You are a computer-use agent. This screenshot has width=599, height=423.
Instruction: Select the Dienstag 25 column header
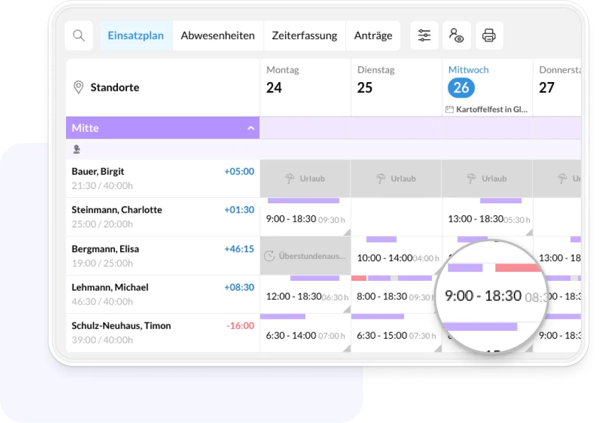coord(396,87)
